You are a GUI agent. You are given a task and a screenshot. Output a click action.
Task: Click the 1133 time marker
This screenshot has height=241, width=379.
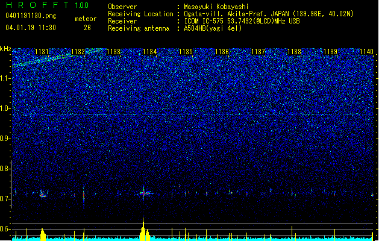click(114, 52)
